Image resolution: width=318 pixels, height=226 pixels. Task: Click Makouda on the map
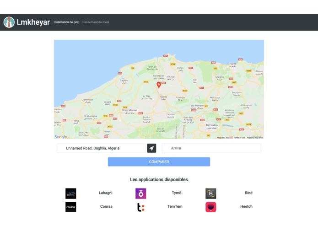pyautogui.click(x=215, y=99)
